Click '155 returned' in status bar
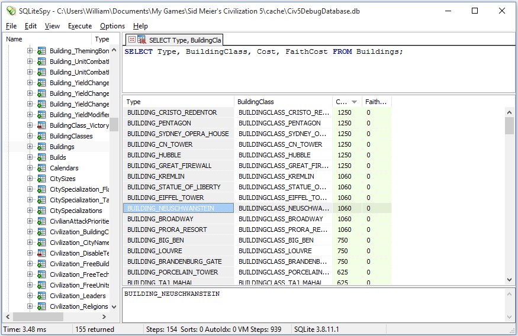 point(95,329)
